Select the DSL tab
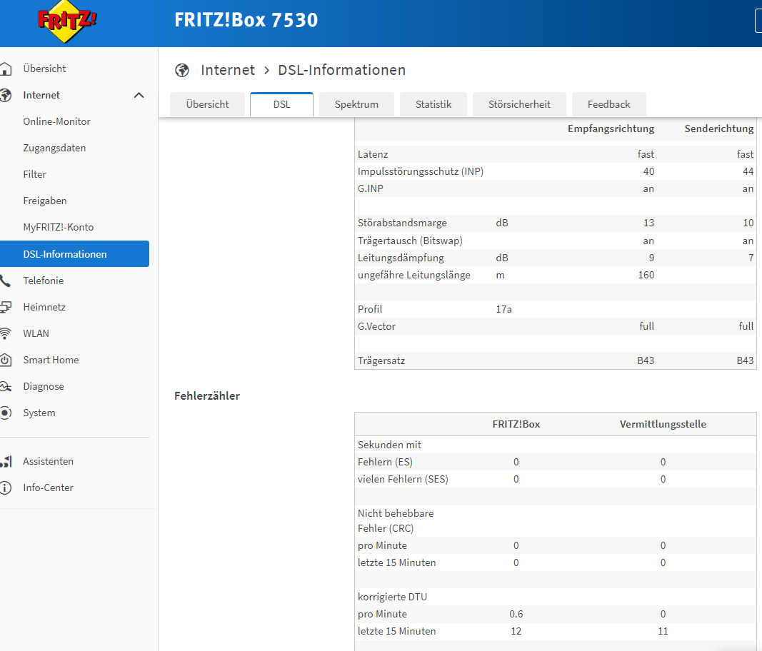 (282, 104)
